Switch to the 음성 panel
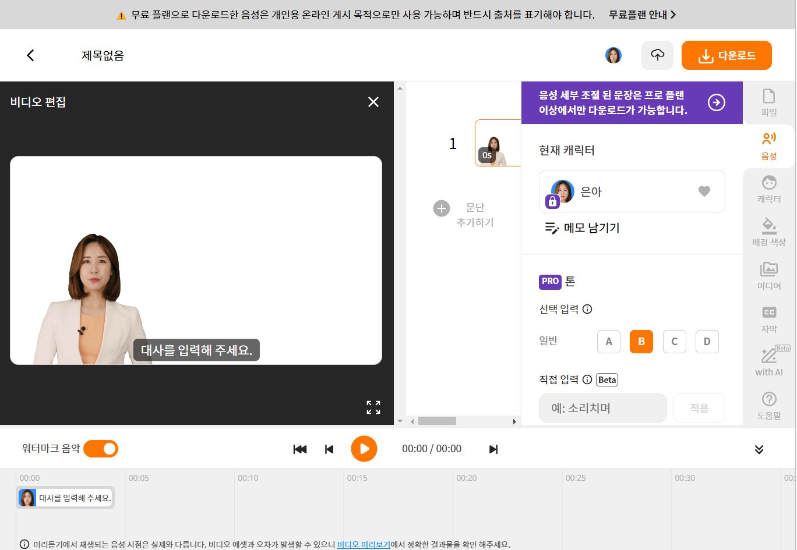The image size is (797, 550). coord(769,146)
